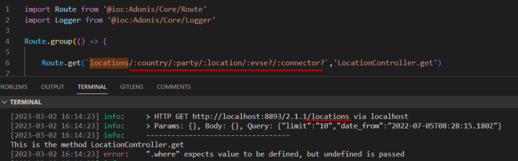Click the ':country' route parameter
Image resolution: width=518 pixels, height=161 pixels.
tap(151, 63)
